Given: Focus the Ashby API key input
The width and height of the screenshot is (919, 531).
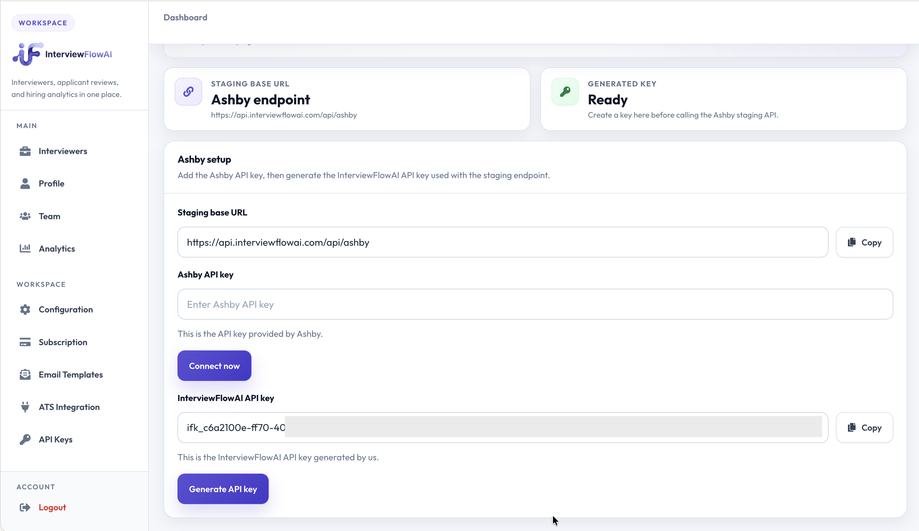Looking at the screenshot, I should click(x=535, y=304).
